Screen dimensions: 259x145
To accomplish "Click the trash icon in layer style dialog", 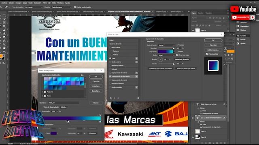I will click(138, 98).
